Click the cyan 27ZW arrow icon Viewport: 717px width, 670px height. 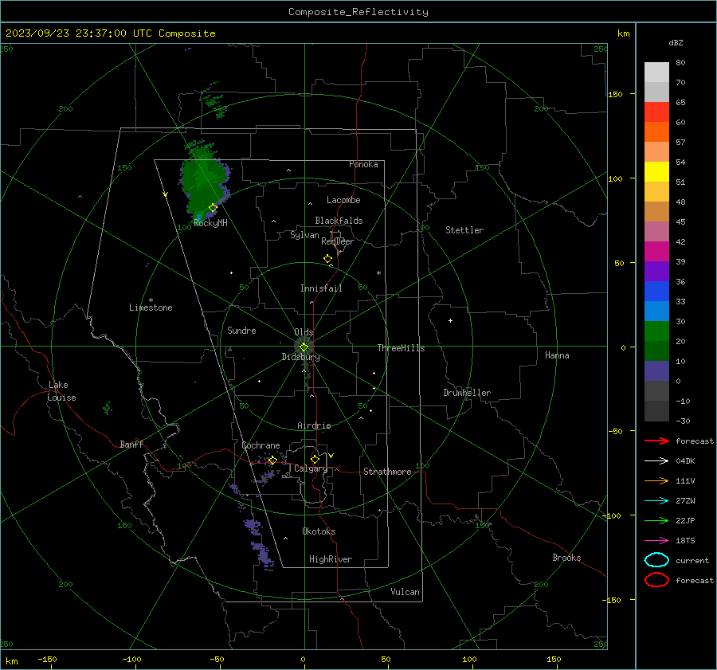point(656,501)
